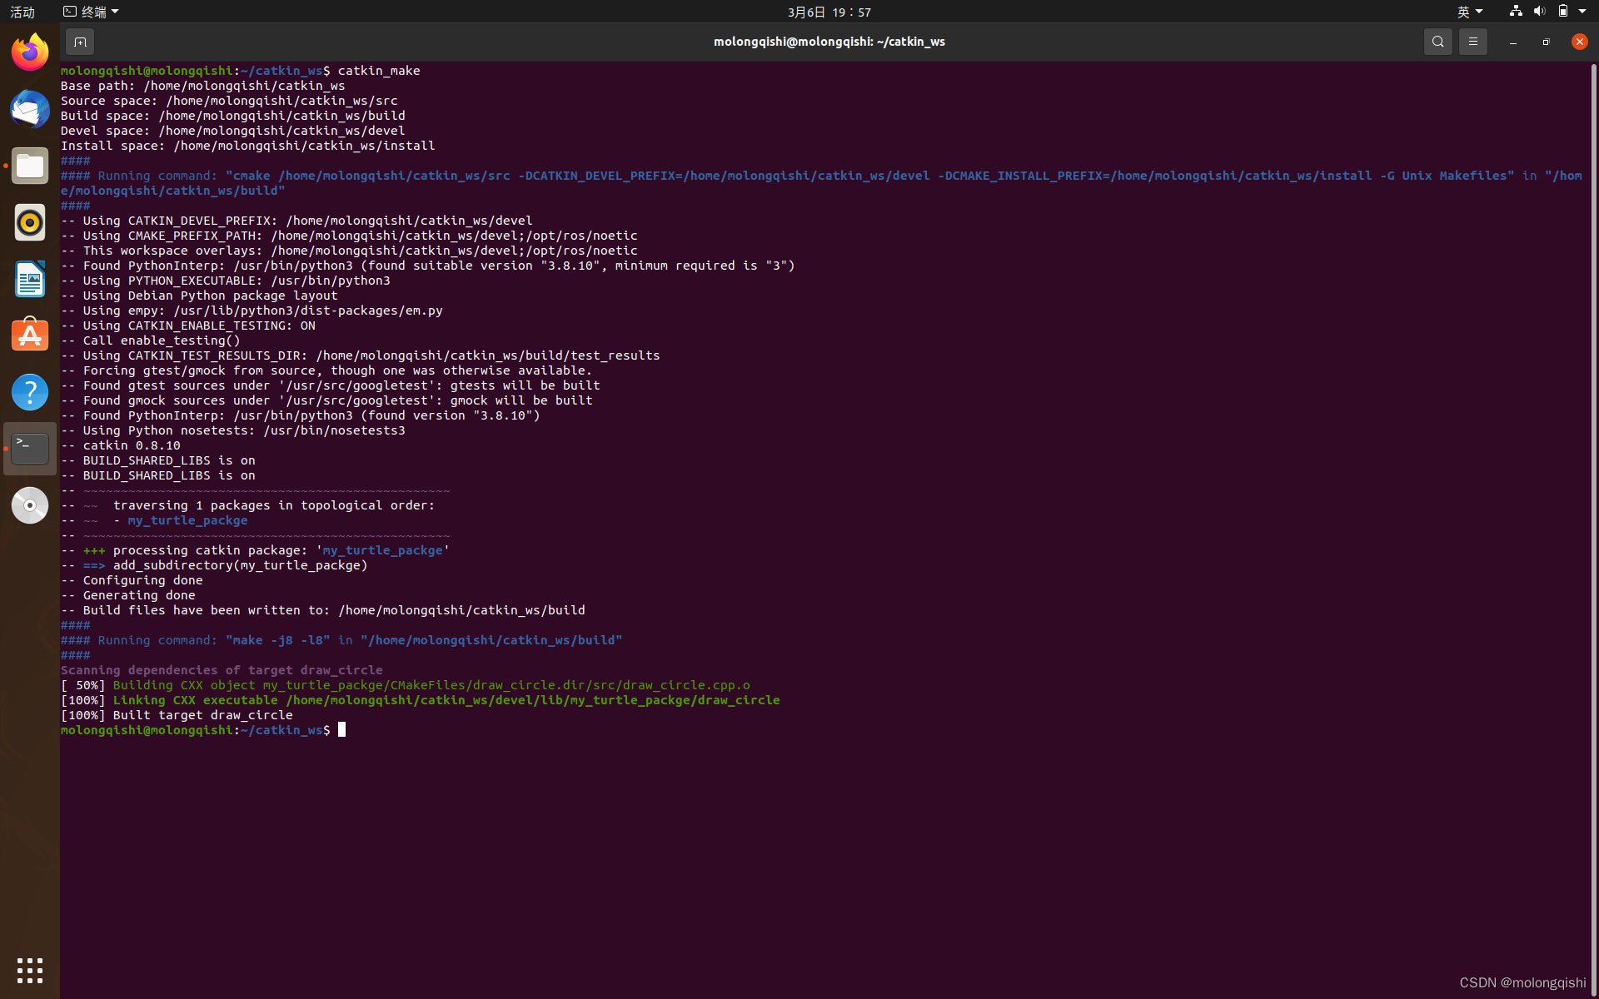Click the 'make -j8 -l8' running command line
Image resolution: width=1599 pixels, height=999 pixels.
coord(341,640)
